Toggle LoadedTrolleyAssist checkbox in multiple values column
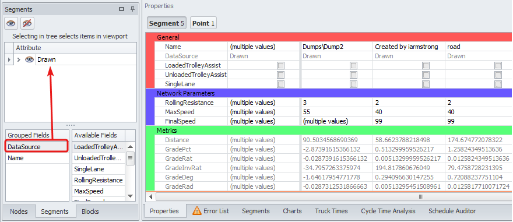 281,65
